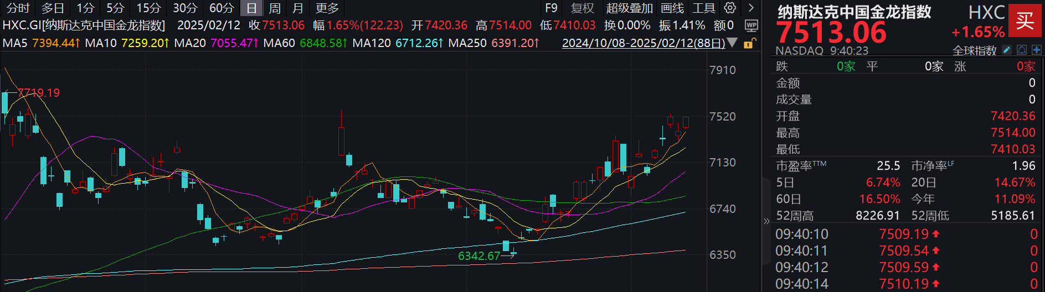The height and width of the screenshot is (292, 1045).
Task: Click the +1.65% change value
Action: (x=978, y=32)
